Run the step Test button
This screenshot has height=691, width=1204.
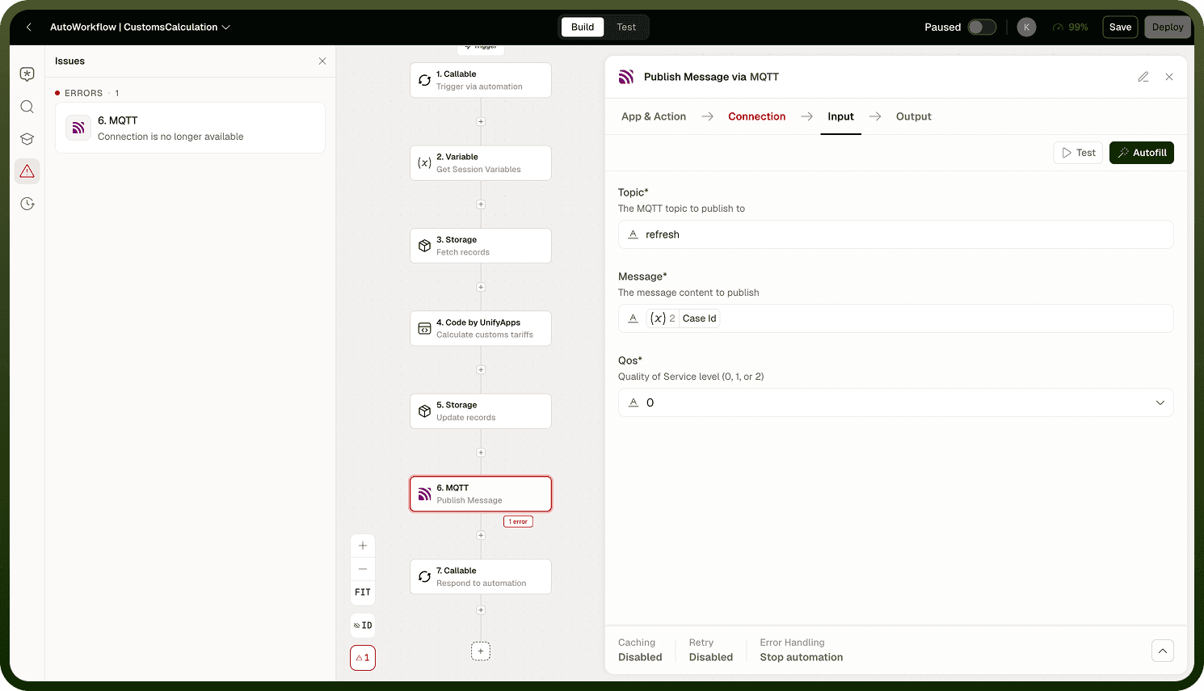1078,153
